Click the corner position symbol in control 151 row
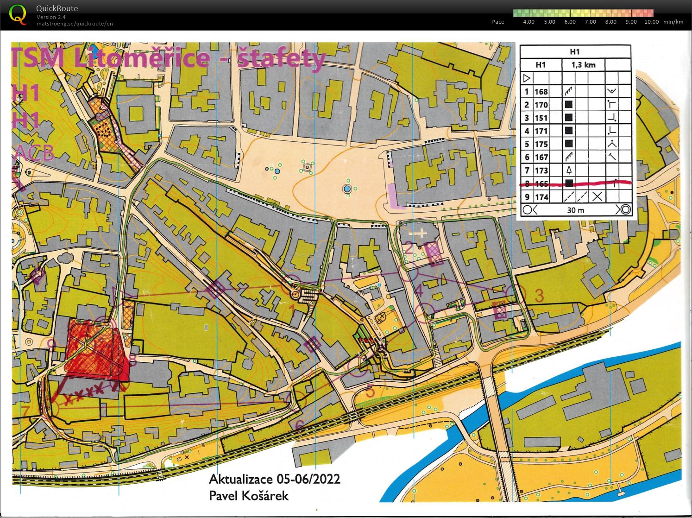 [612, 118]
